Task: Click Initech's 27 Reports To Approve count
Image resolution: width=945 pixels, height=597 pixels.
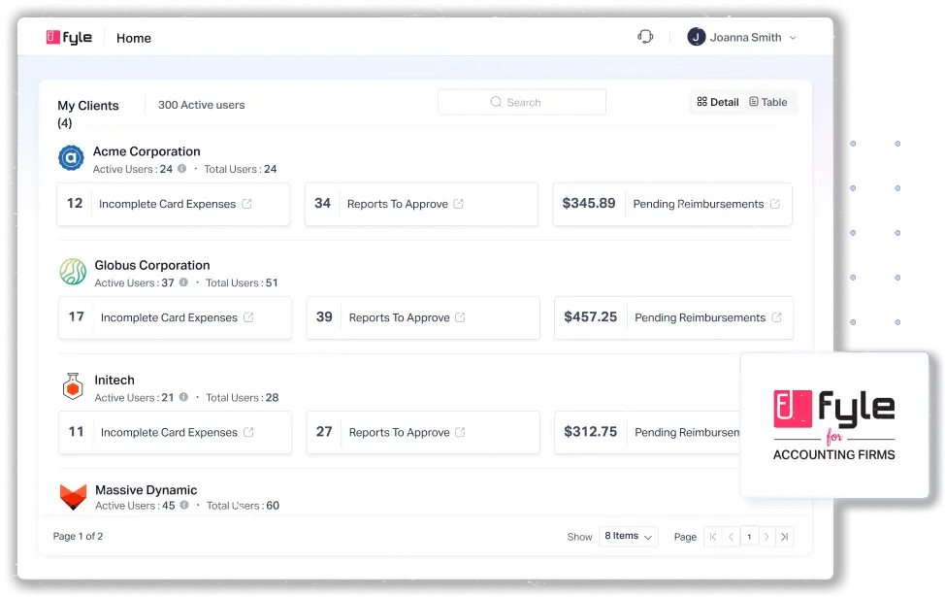Action: tap(324, 432)
